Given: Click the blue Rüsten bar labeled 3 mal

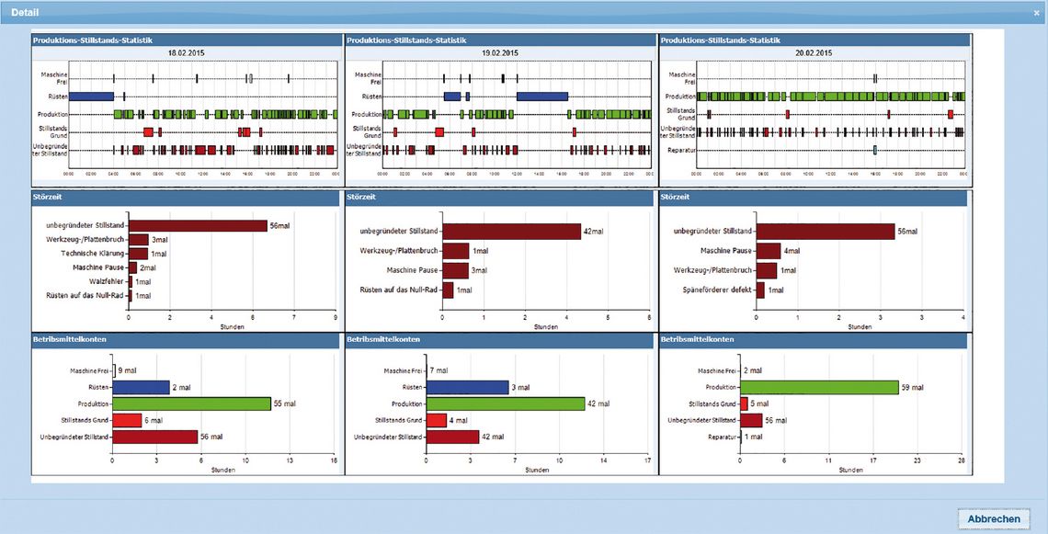Looking at the screenshot, I should point(468,387).
